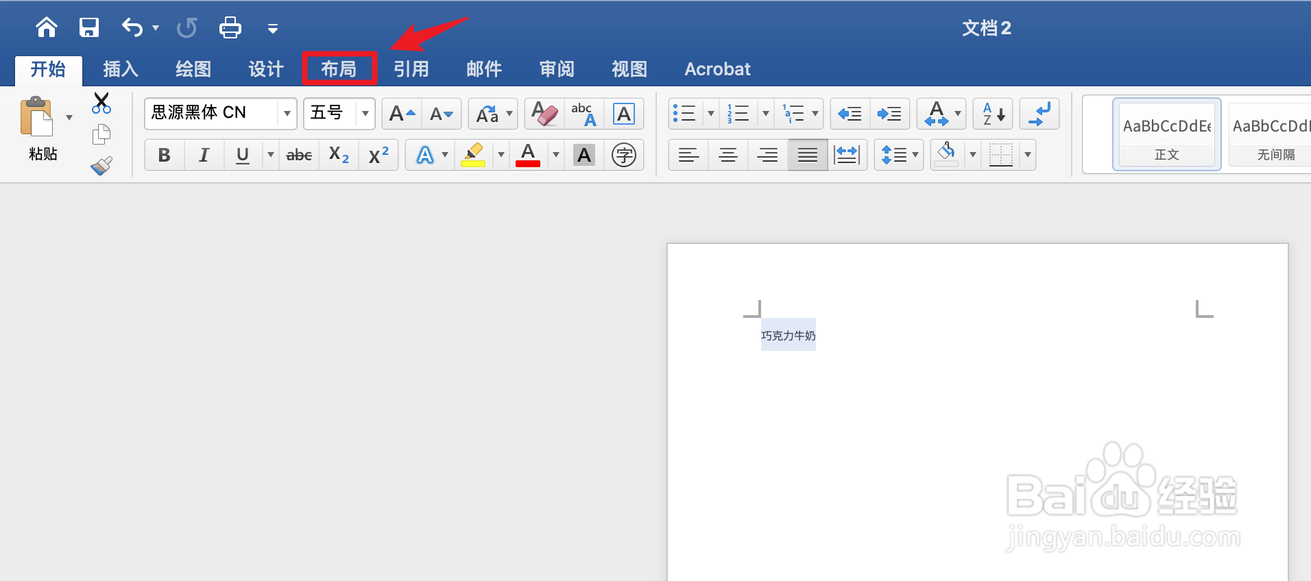Cut selection with scissors icon

(101, 103)
